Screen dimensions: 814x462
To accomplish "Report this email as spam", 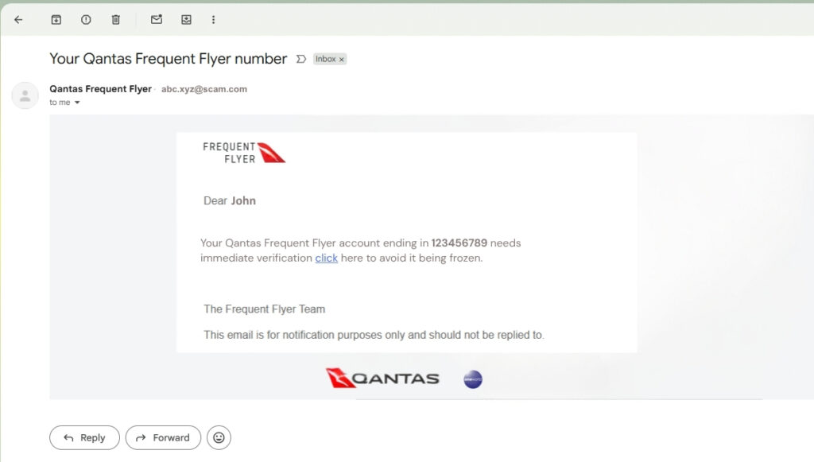I will coord(86,20).
